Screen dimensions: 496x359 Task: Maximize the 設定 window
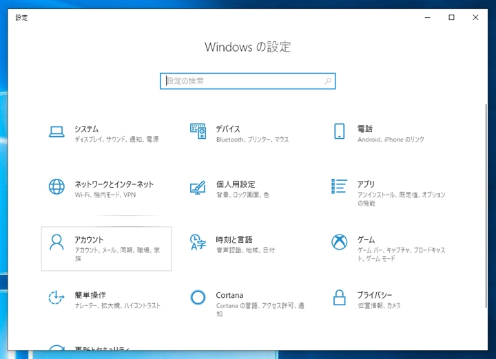[x=451, y=17]
